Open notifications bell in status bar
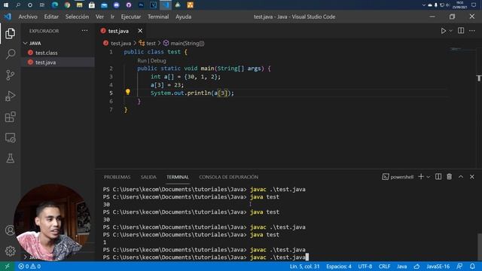The width and height of the screenshot is (482, 271). pyautogui.click(x=472, y=266)
